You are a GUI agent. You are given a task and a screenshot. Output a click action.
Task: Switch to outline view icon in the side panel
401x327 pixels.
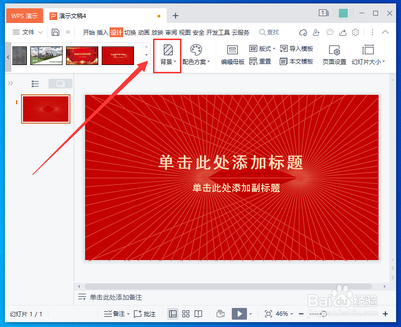35,84
